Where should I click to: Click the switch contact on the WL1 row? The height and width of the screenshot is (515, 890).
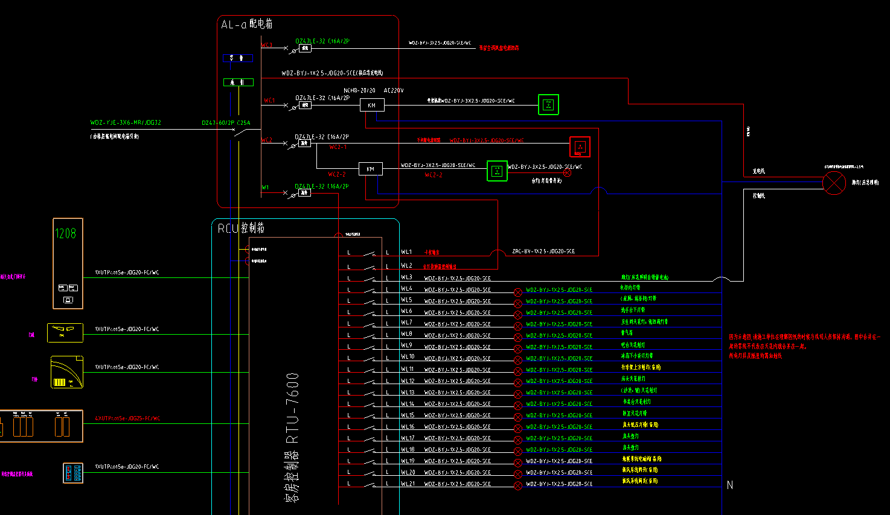click(x=370, y=254)
